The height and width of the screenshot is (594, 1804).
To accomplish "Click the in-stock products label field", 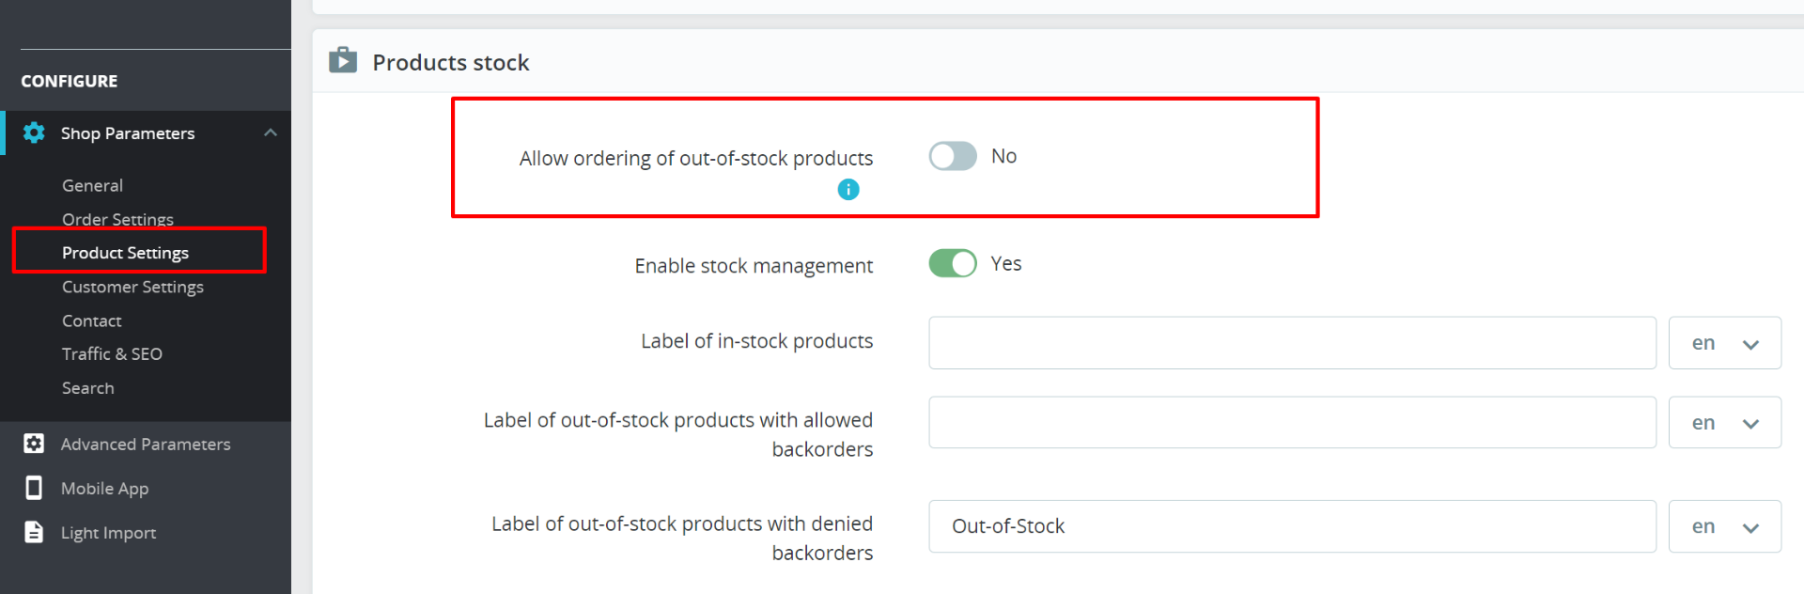I will click(x=1292, y=343).
